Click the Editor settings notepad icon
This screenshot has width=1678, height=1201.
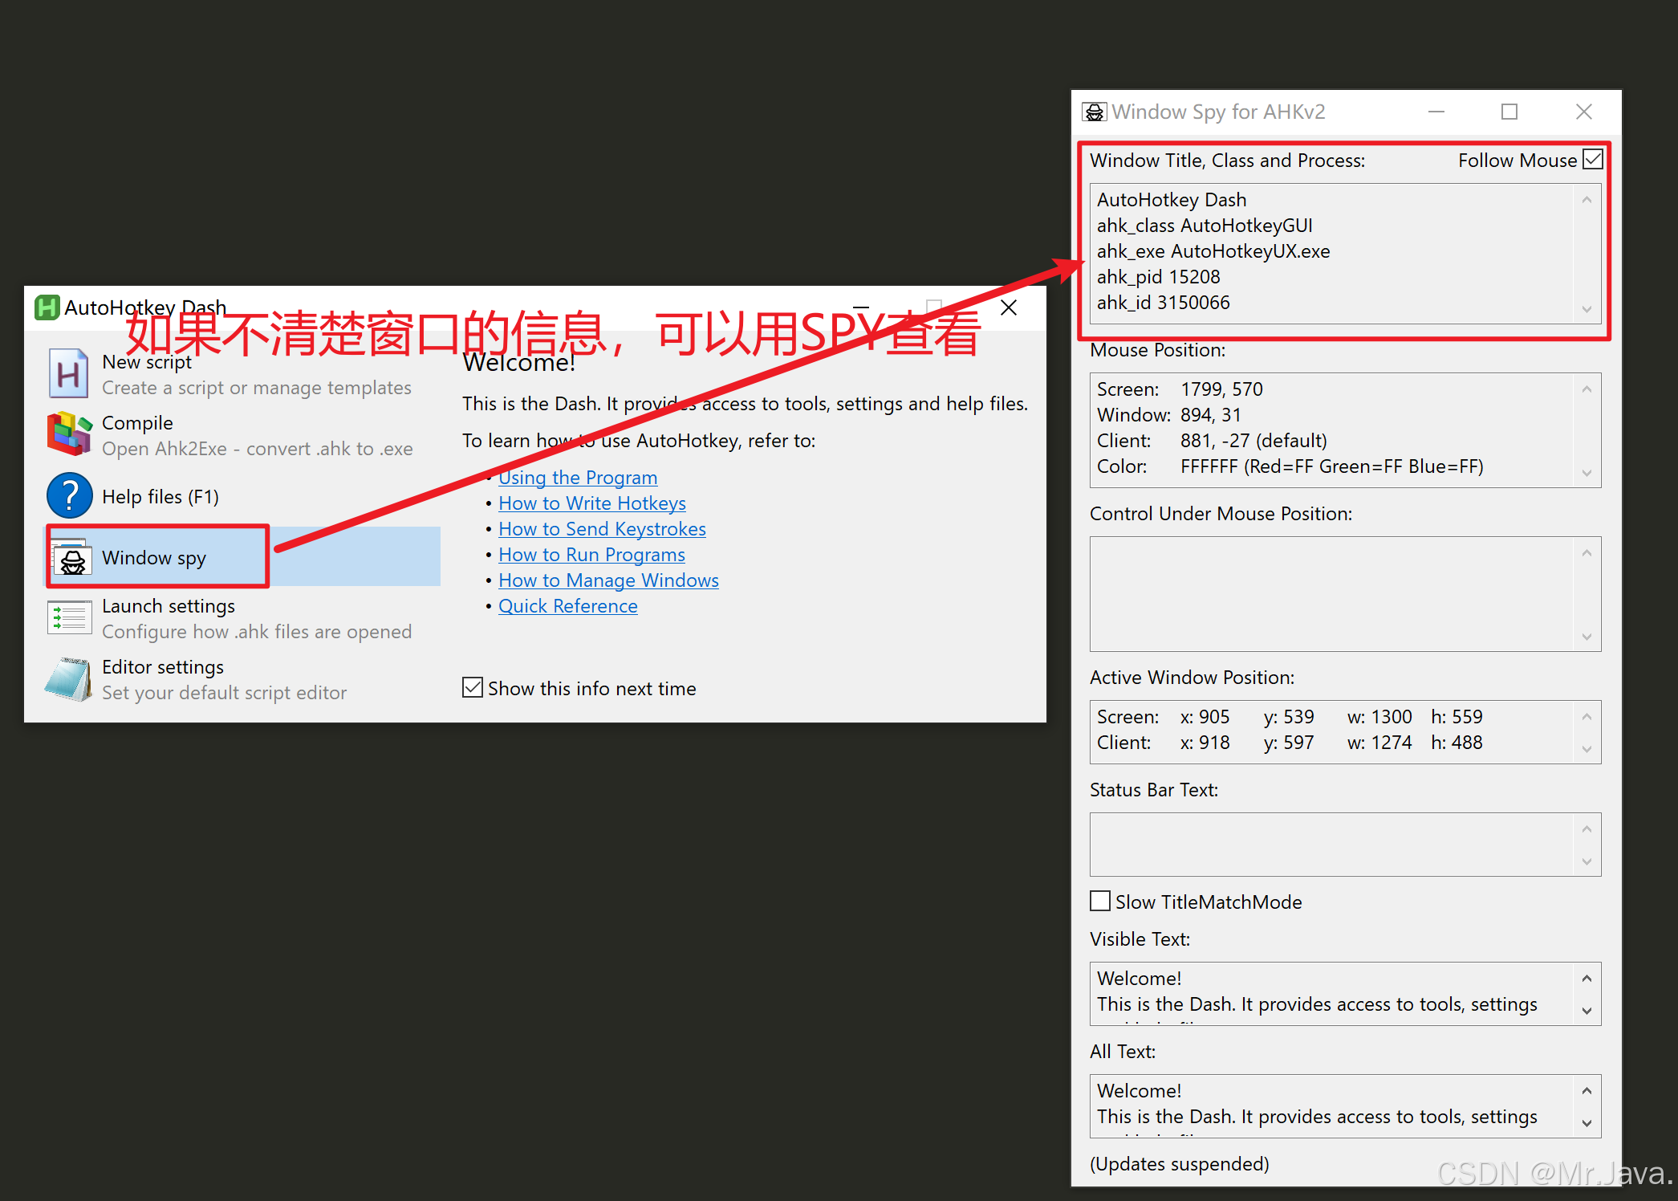[69, 679]
